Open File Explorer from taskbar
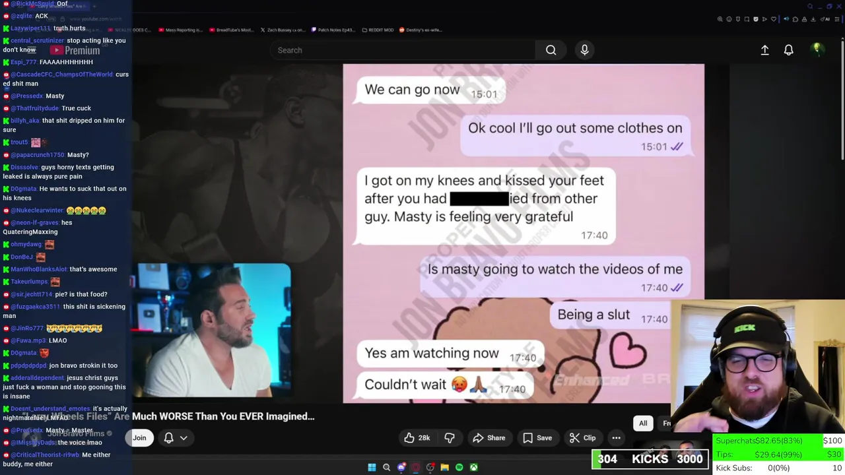 point(444,467)
